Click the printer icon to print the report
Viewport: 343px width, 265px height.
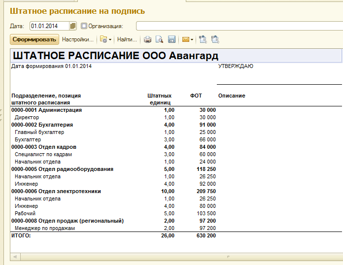(x=147, y=39)
